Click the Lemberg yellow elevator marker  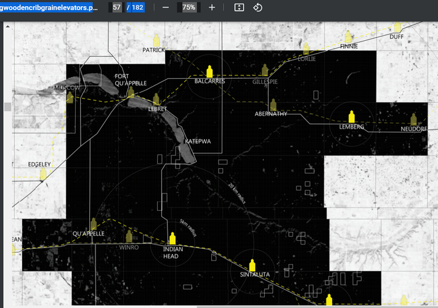point(352,116)
